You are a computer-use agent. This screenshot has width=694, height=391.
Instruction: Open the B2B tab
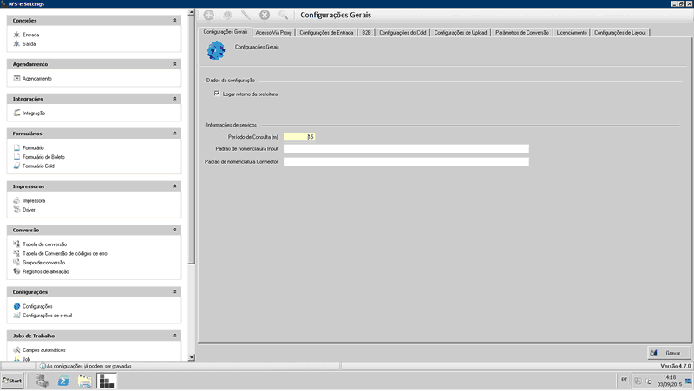[366, 33]
